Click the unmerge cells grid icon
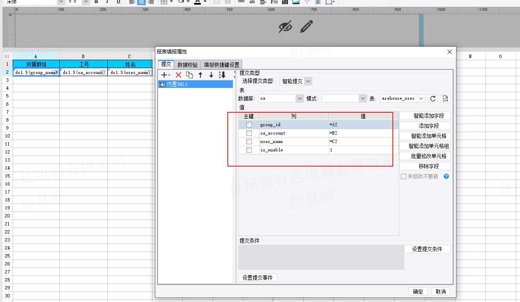The height and width of the screenshot is (302, 520). tap(227, 2)
